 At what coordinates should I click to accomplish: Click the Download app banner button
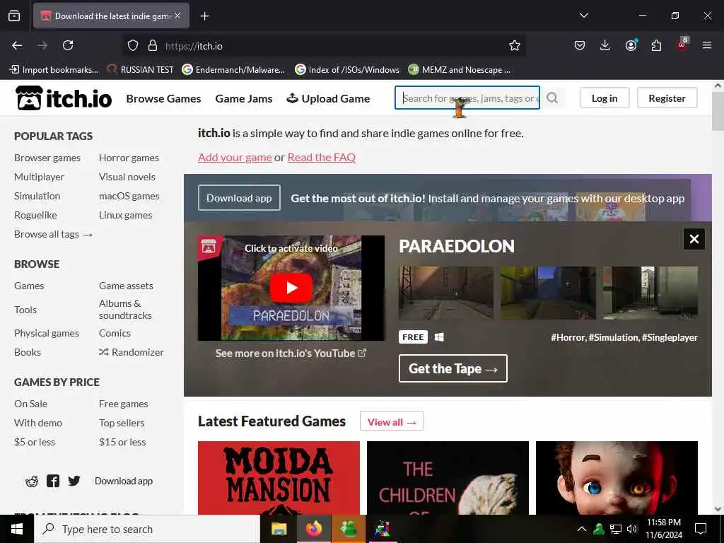(x=239, y=198)
